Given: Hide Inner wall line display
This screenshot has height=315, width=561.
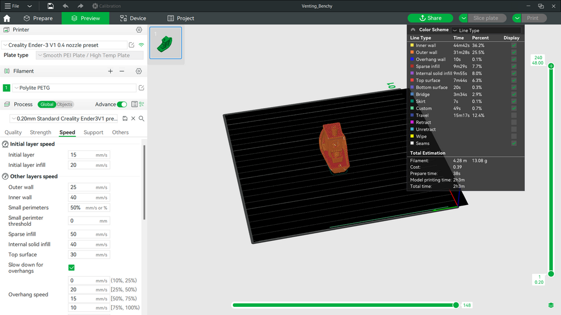Looking at the screenshot, I should click(514, 45).
